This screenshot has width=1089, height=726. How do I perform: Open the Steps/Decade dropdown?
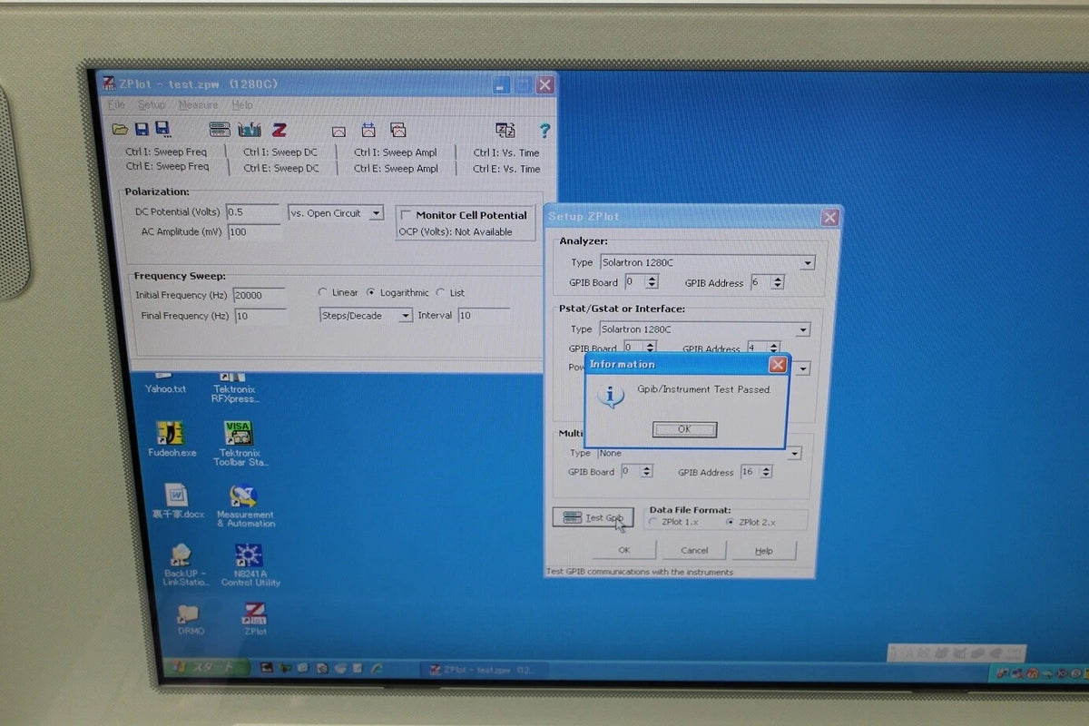point(366,315)
